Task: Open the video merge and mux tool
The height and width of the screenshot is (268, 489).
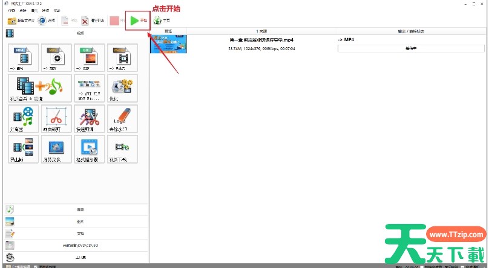Action: (x=40, y=88)
